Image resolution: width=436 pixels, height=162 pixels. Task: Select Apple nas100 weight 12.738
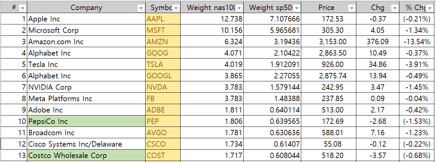212,19
